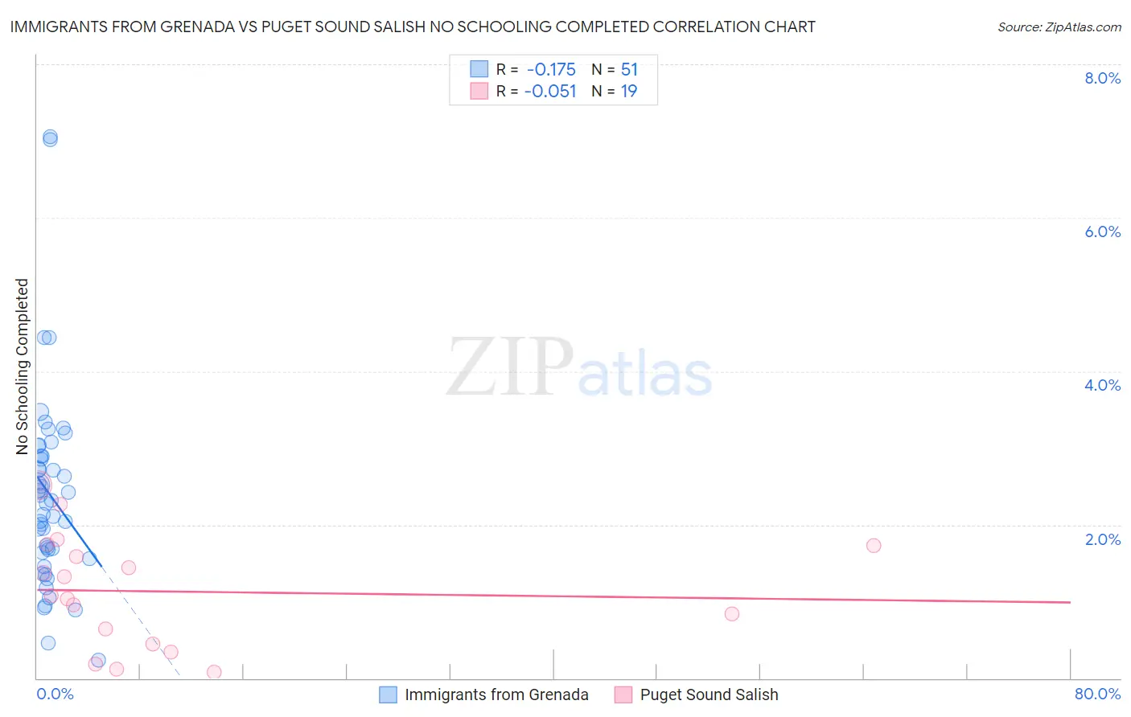Click the 6.0% y-axis label
This screenshot has width=1131, height=717.
1102,231
